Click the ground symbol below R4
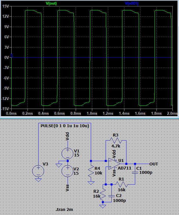This screenshot has width=179, height=215. click(91, 183)
